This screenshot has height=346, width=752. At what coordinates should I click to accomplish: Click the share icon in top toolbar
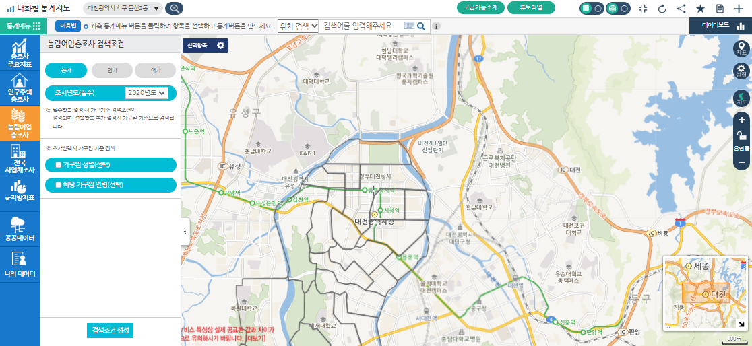pos(681,9)
